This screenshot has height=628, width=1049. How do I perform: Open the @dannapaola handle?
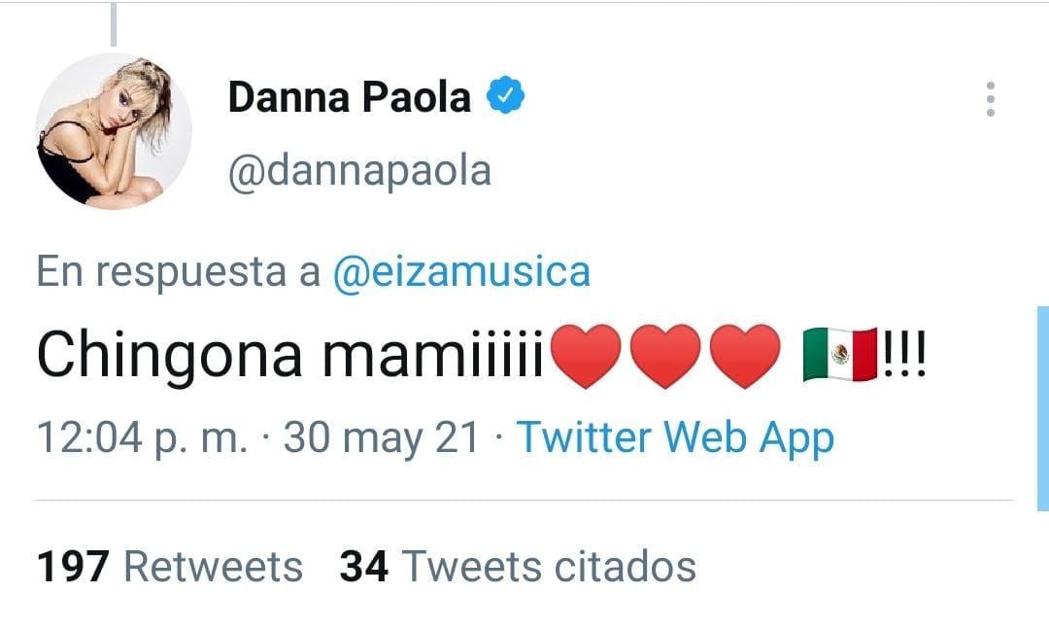coord(359,171)
